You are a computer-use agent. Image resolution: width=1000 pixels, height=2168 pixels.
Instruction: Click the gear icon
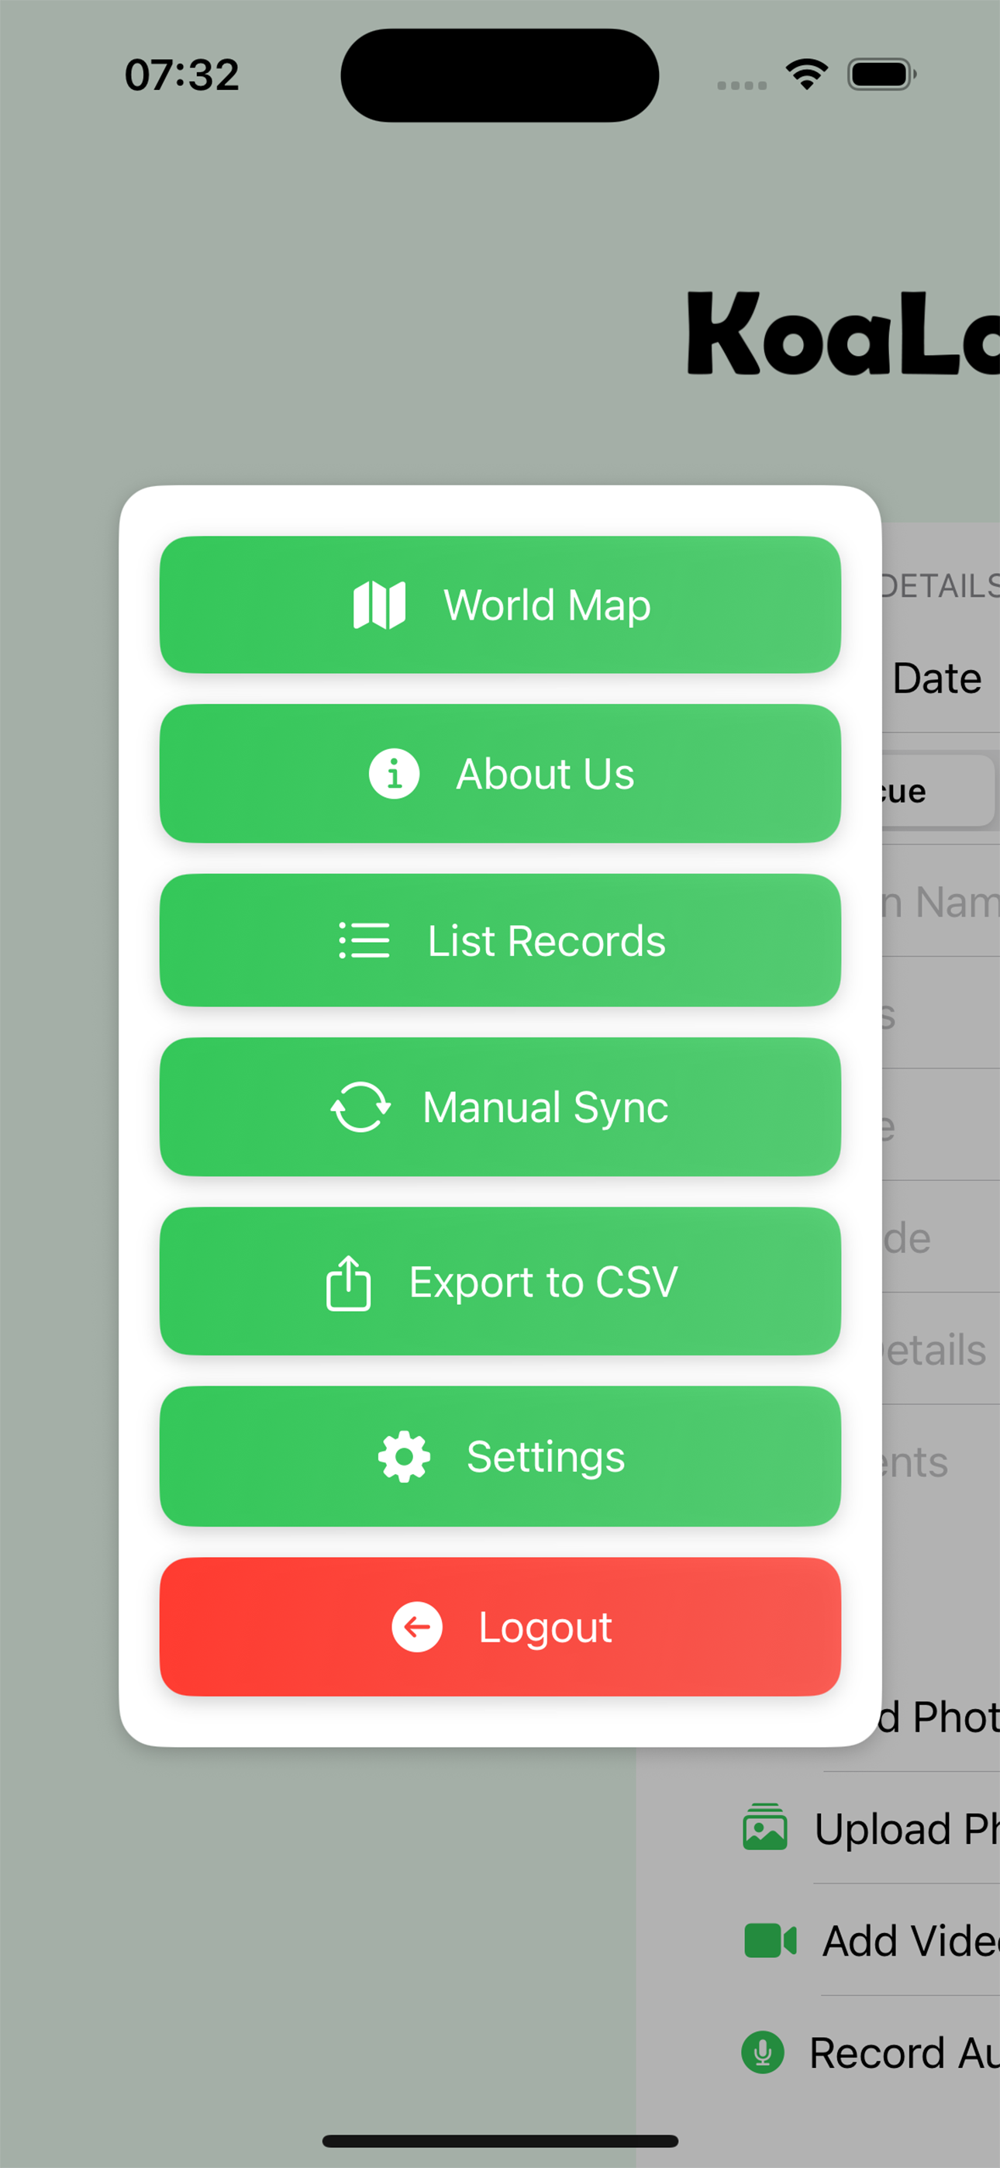404,1457
